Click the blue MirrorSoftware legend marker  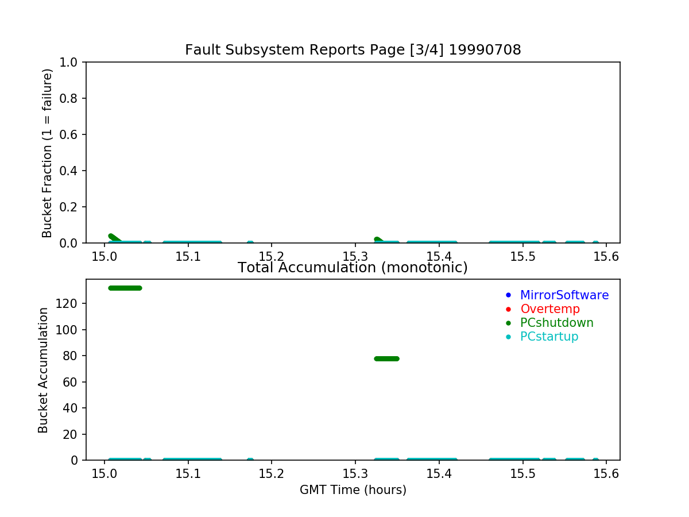[508, 295]
